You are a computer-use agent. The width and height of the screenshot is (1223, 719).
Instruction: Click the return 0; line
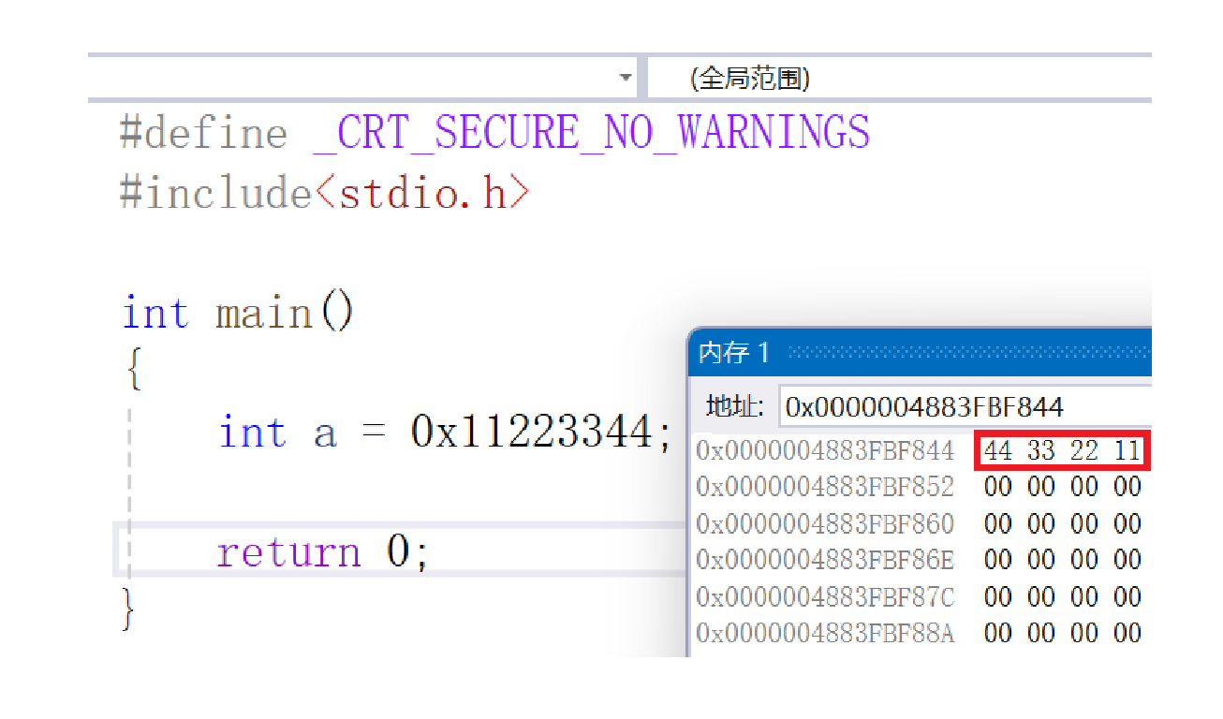click(323, 552)
